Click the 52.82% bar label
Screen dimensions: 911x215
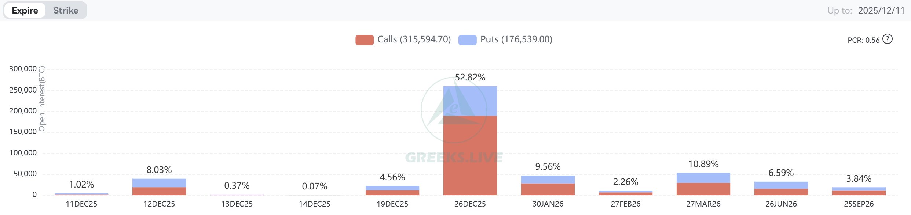point(470,77)
